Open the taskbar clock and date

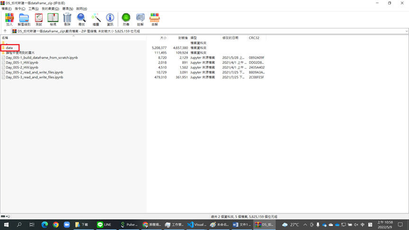pyautogui.click(x=385, y=224)
